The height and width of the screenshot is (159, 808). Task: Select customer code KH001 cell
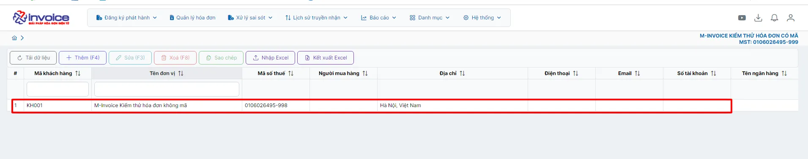(x=58, y=105)
